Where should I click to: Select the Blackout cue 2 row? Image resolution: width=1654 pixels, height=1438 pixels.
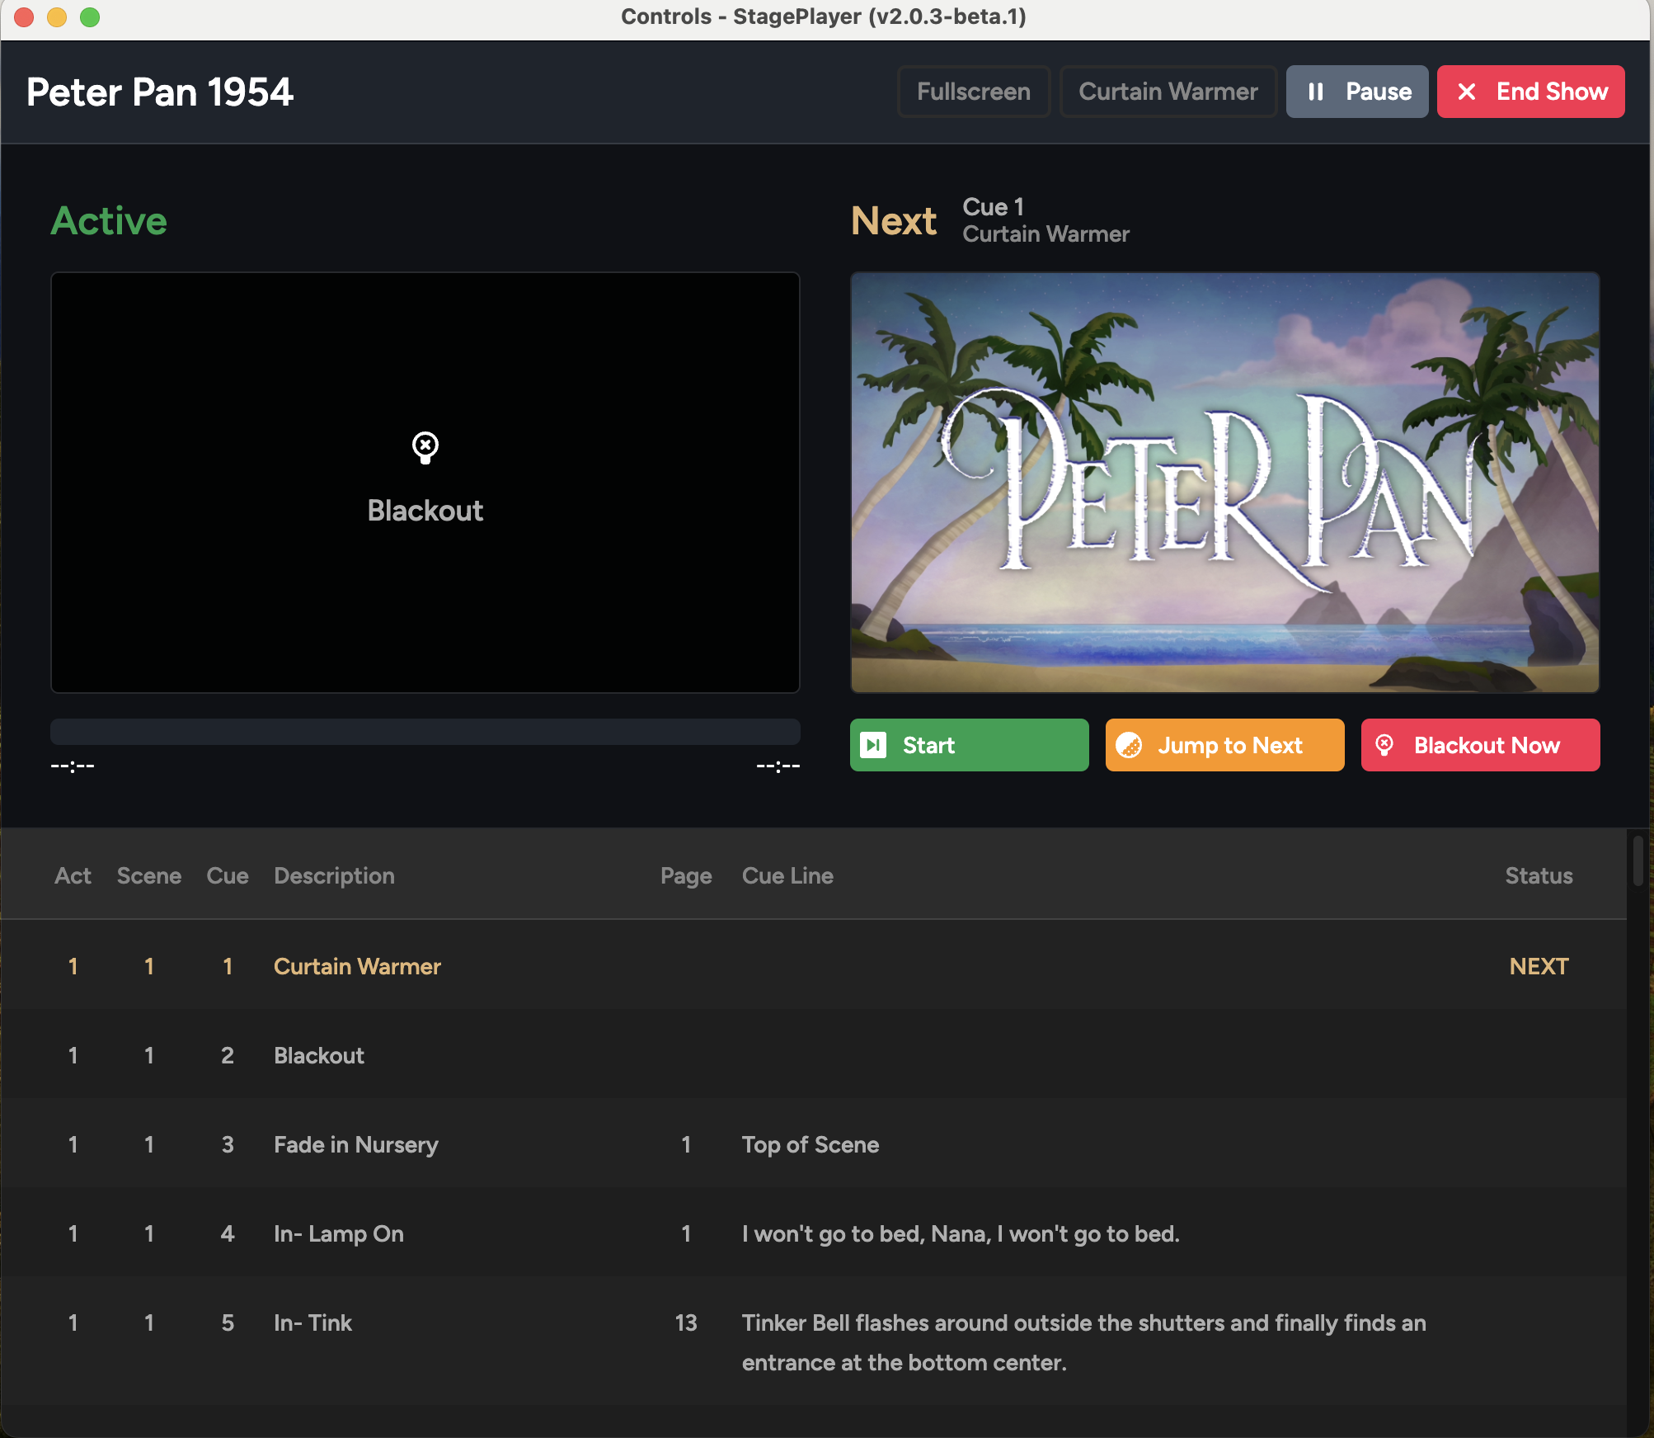[814, 1055]
